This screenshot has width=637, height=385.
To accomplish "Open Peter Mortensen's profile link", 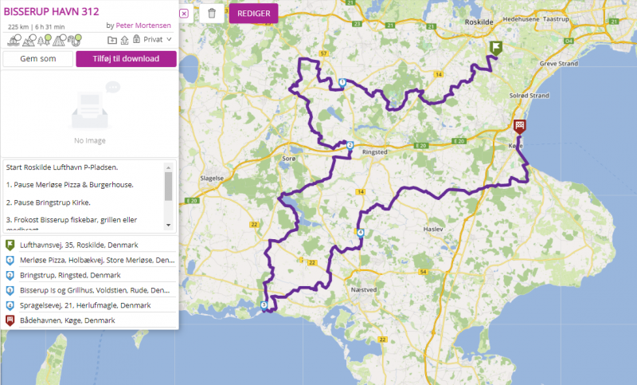I will tap(143, 26).
